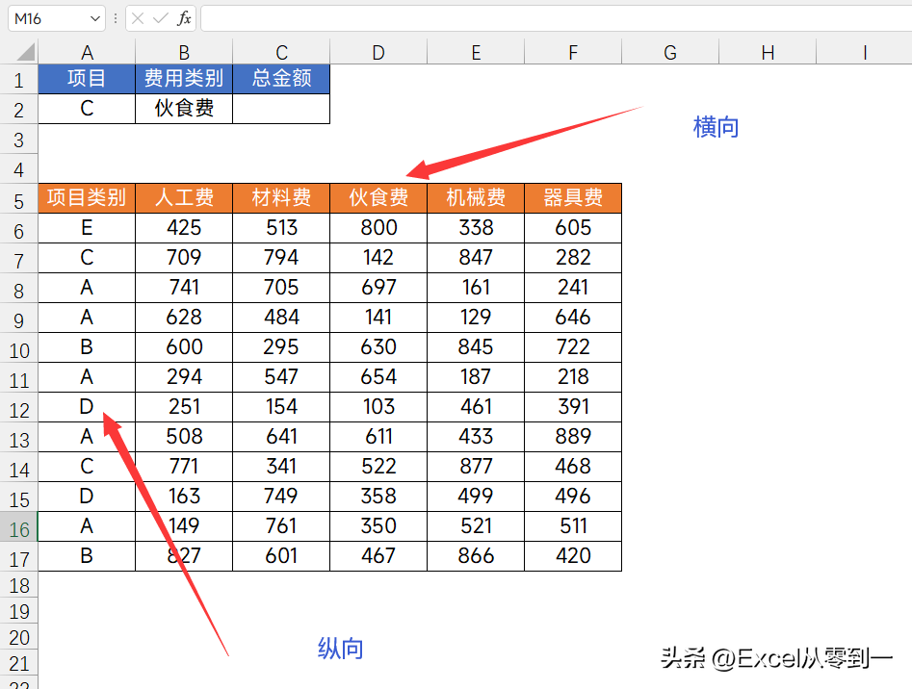Screen dimensions: 912x689
Task: Select cell with value 889
Action: (573, 437)
